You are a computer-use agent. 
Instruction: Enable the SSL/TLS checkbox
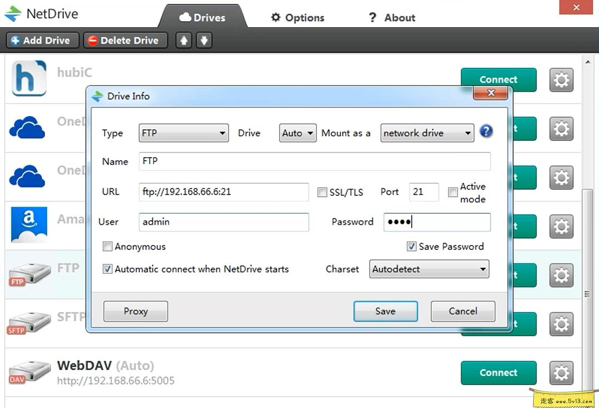pos(322,192)
